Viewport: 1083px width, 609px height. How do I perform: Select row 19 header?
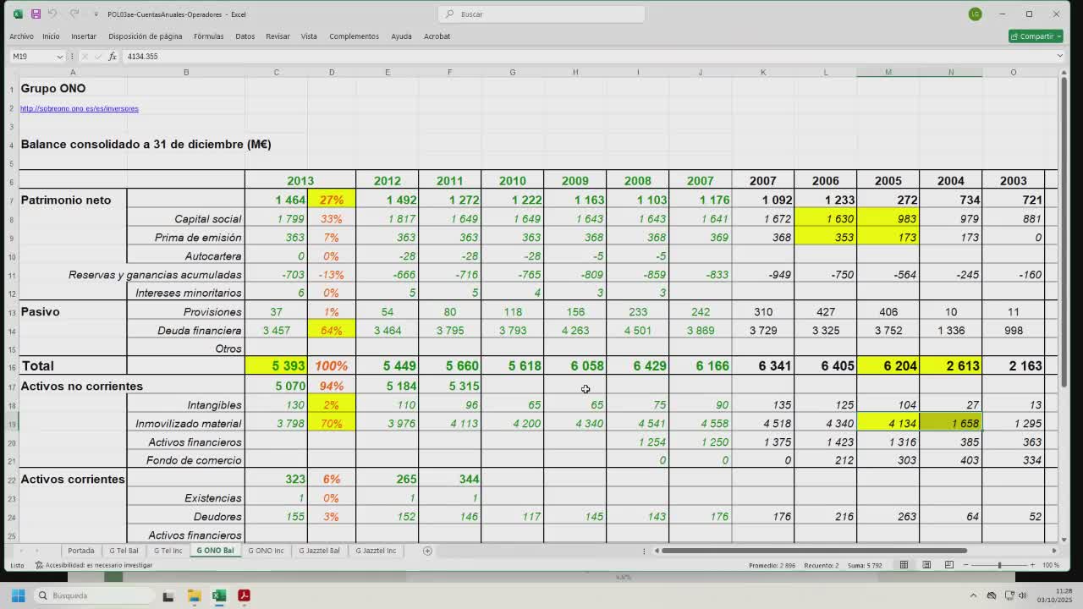tap(12, 424)
